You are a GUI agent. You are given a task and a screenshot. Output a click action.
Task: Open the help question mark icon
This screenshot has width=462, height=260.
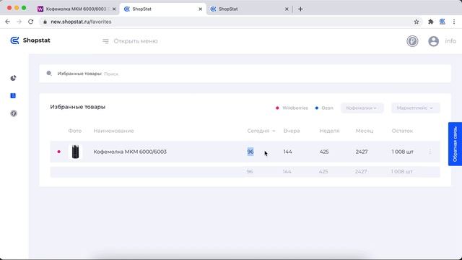pos(412,41)
